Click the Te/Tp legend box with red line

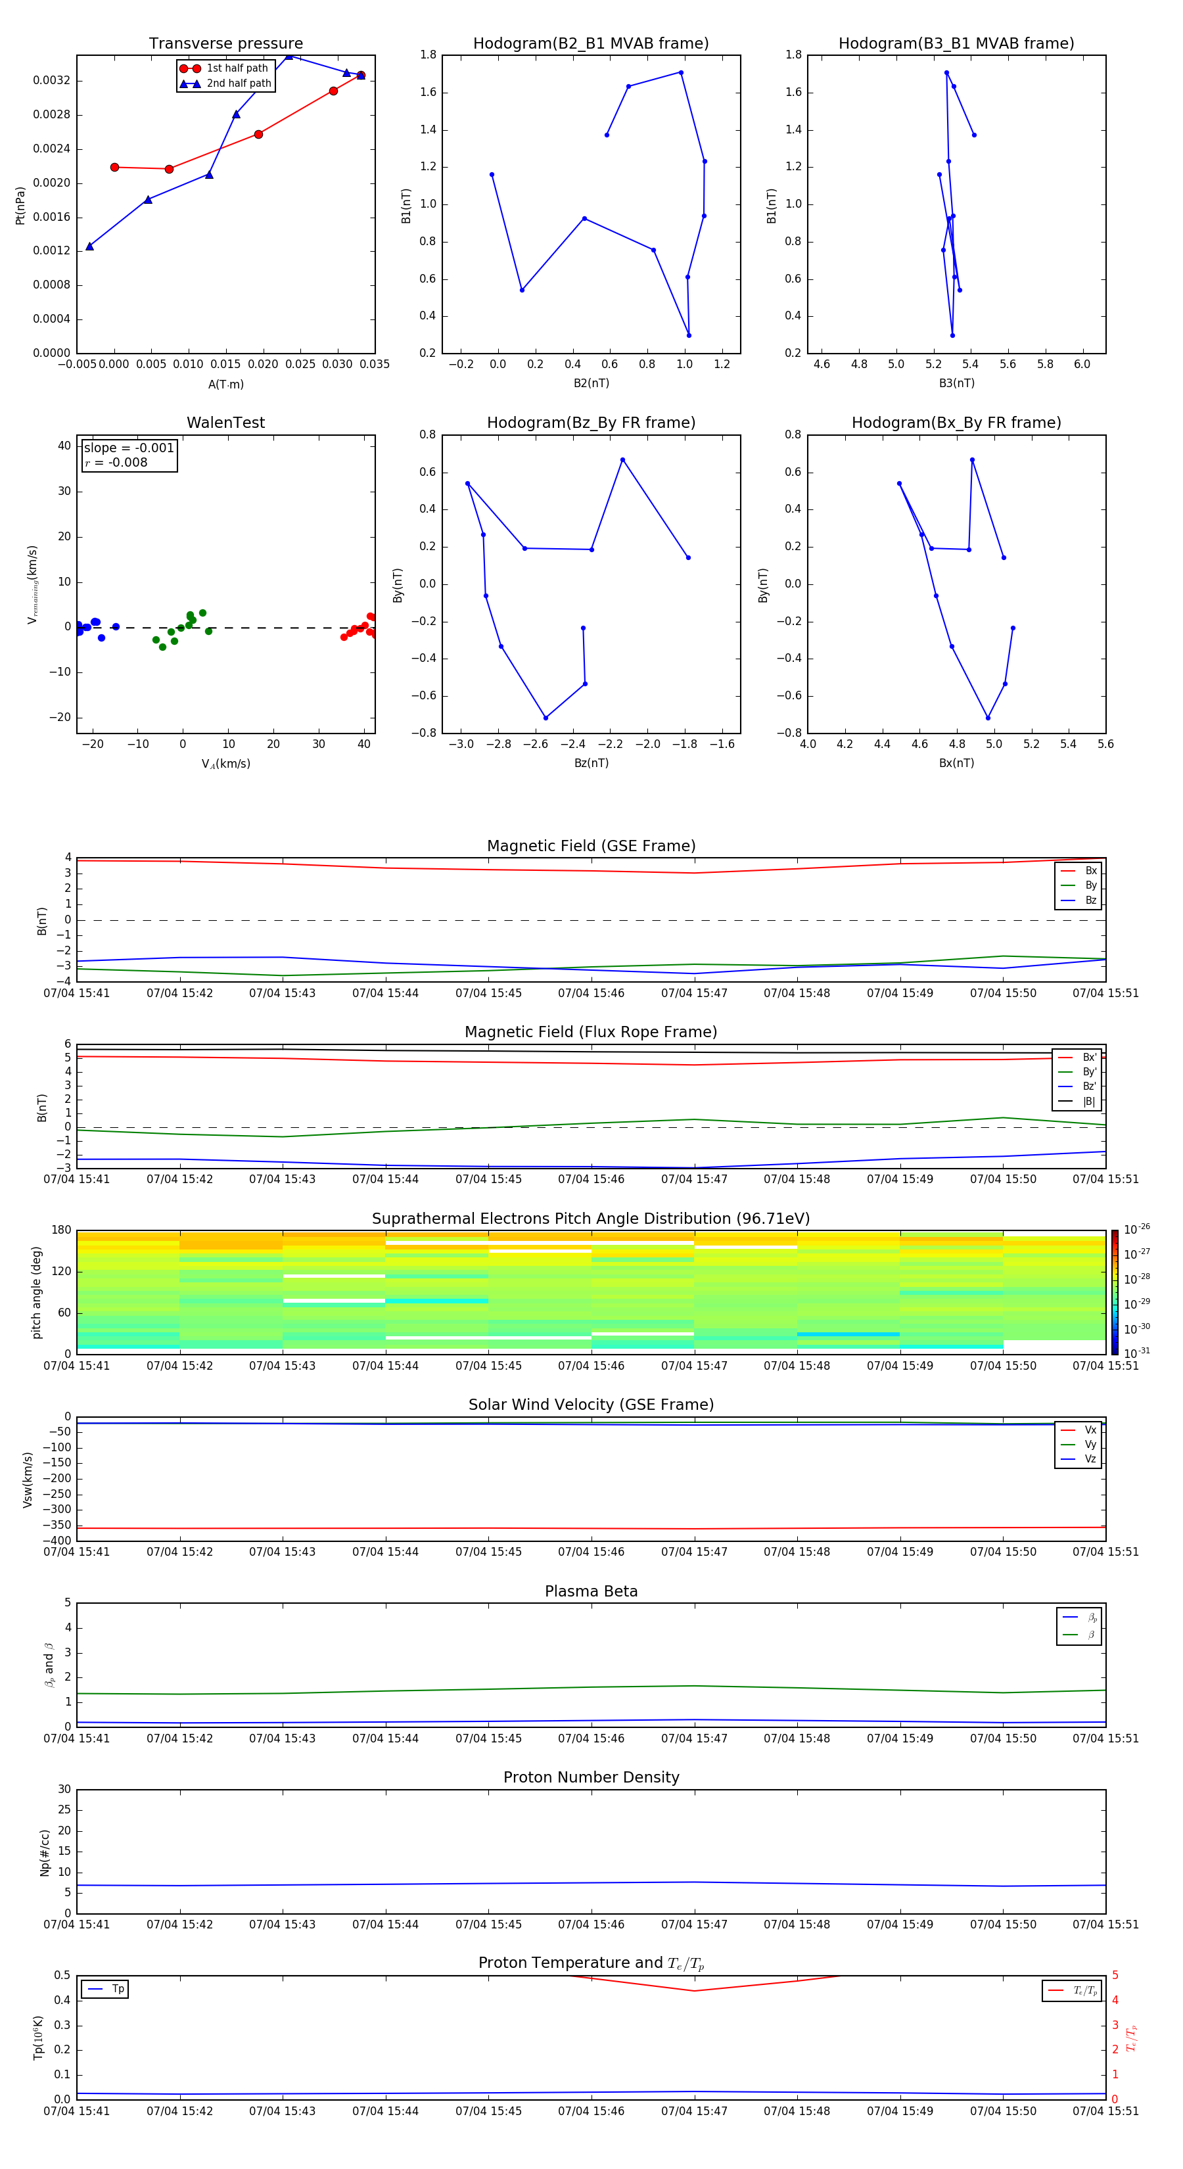[1071, 1990]
